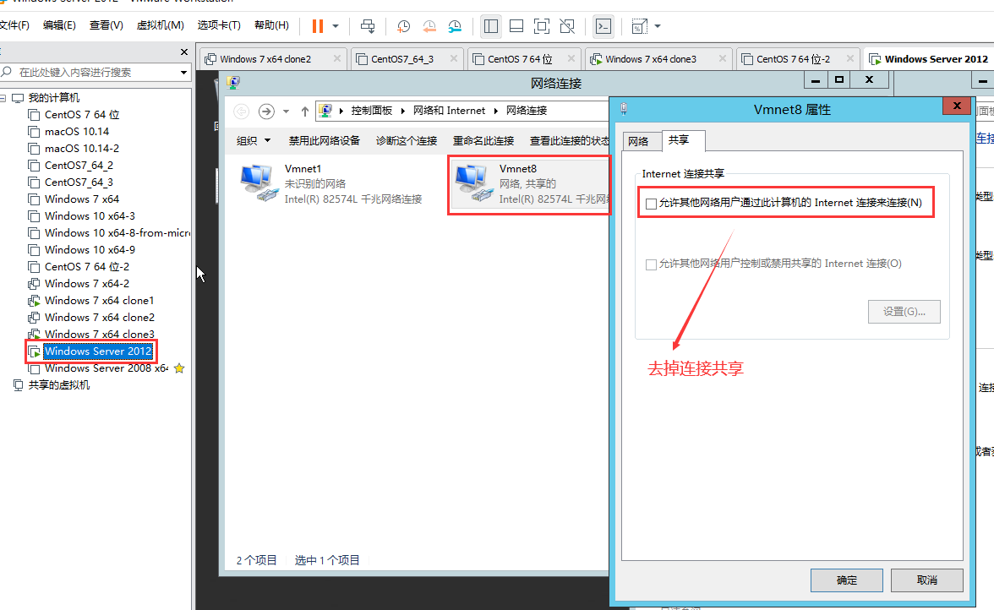Click the Windows Server 2012 tree icon

[34, 351]
